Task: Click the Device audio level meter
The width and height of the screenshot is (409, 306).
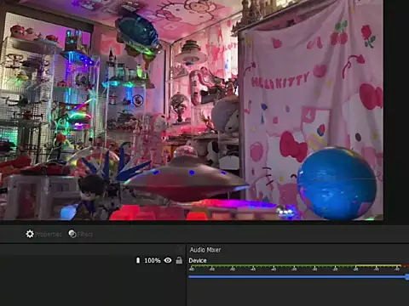Action: 298,267
